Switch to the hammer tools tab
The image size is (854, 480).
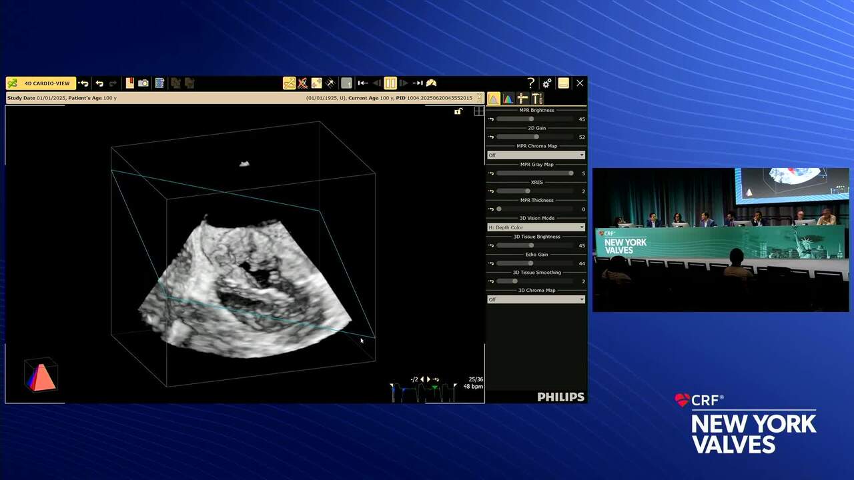pyautogui.click(x=537, y=99)
